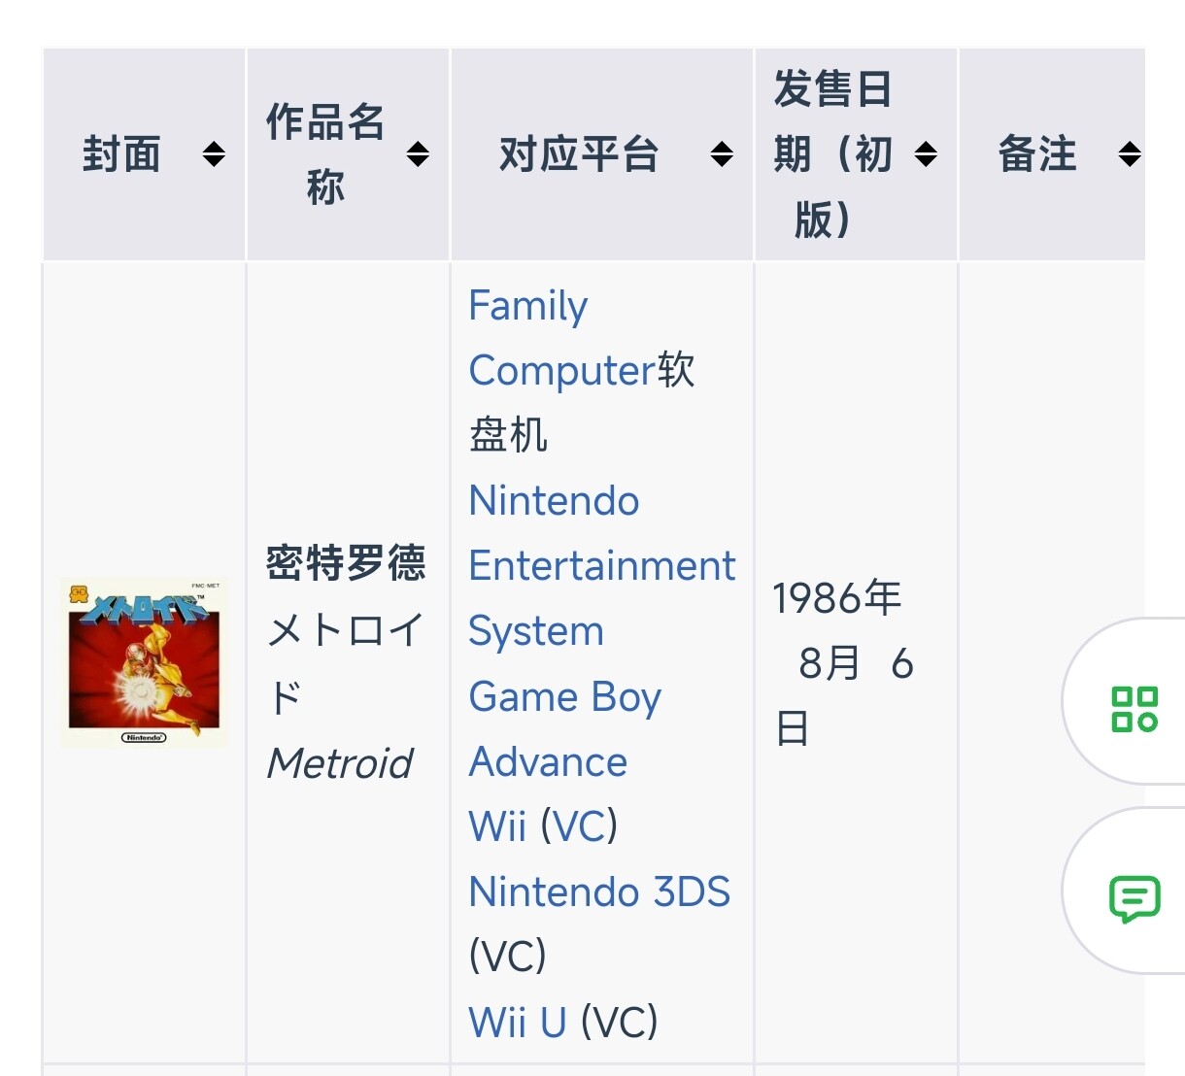Viewport: 1185px width, 1076px height.
Task: Open the Wii link
Action: pyautogui.click(x=496, y=827)
